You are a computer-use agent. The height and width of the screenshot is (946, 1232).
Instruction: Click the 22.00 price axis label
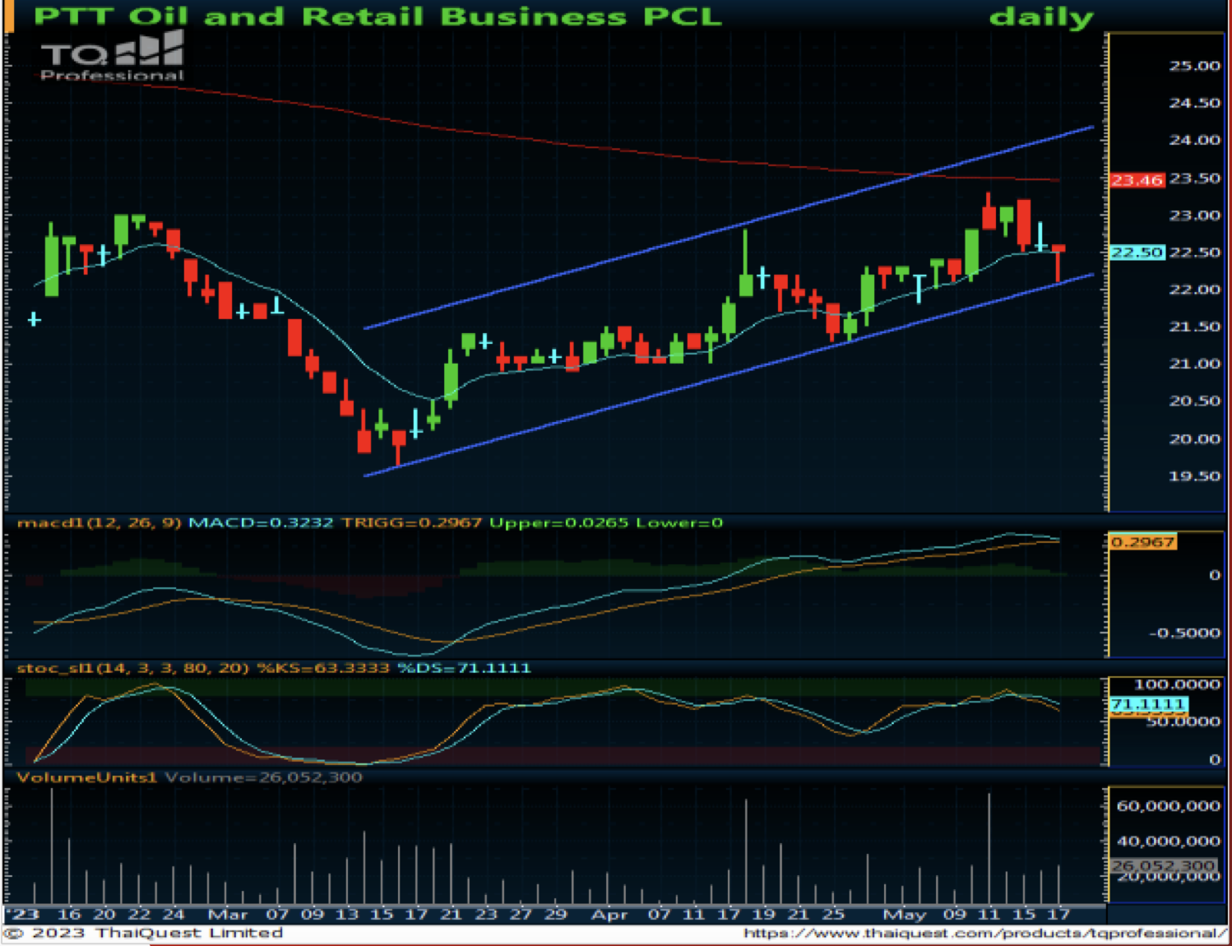pyautogui.click(x=1195, y=290)
